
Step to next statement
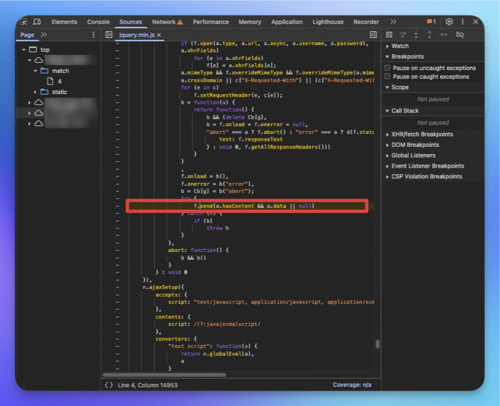point(443,35)
